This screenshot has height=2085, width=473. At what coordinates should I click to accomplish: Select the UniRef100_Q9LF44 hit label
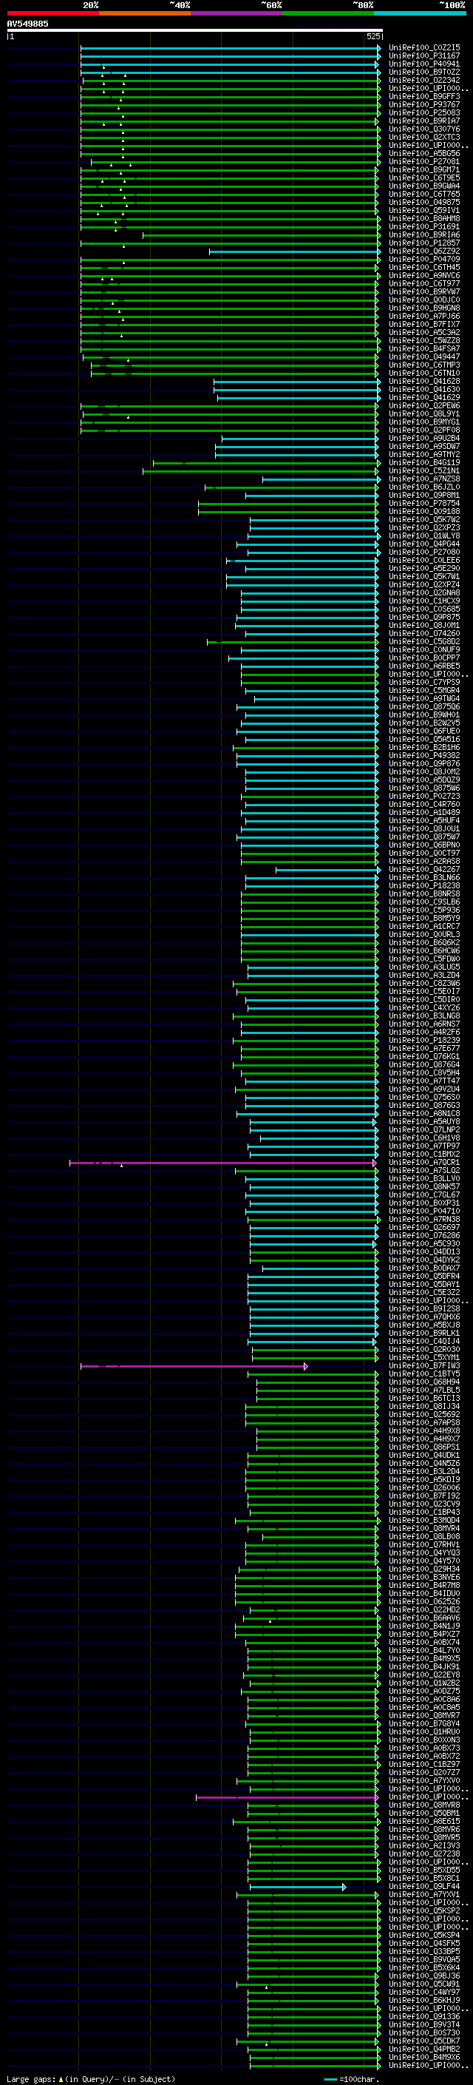[424, 1888]
